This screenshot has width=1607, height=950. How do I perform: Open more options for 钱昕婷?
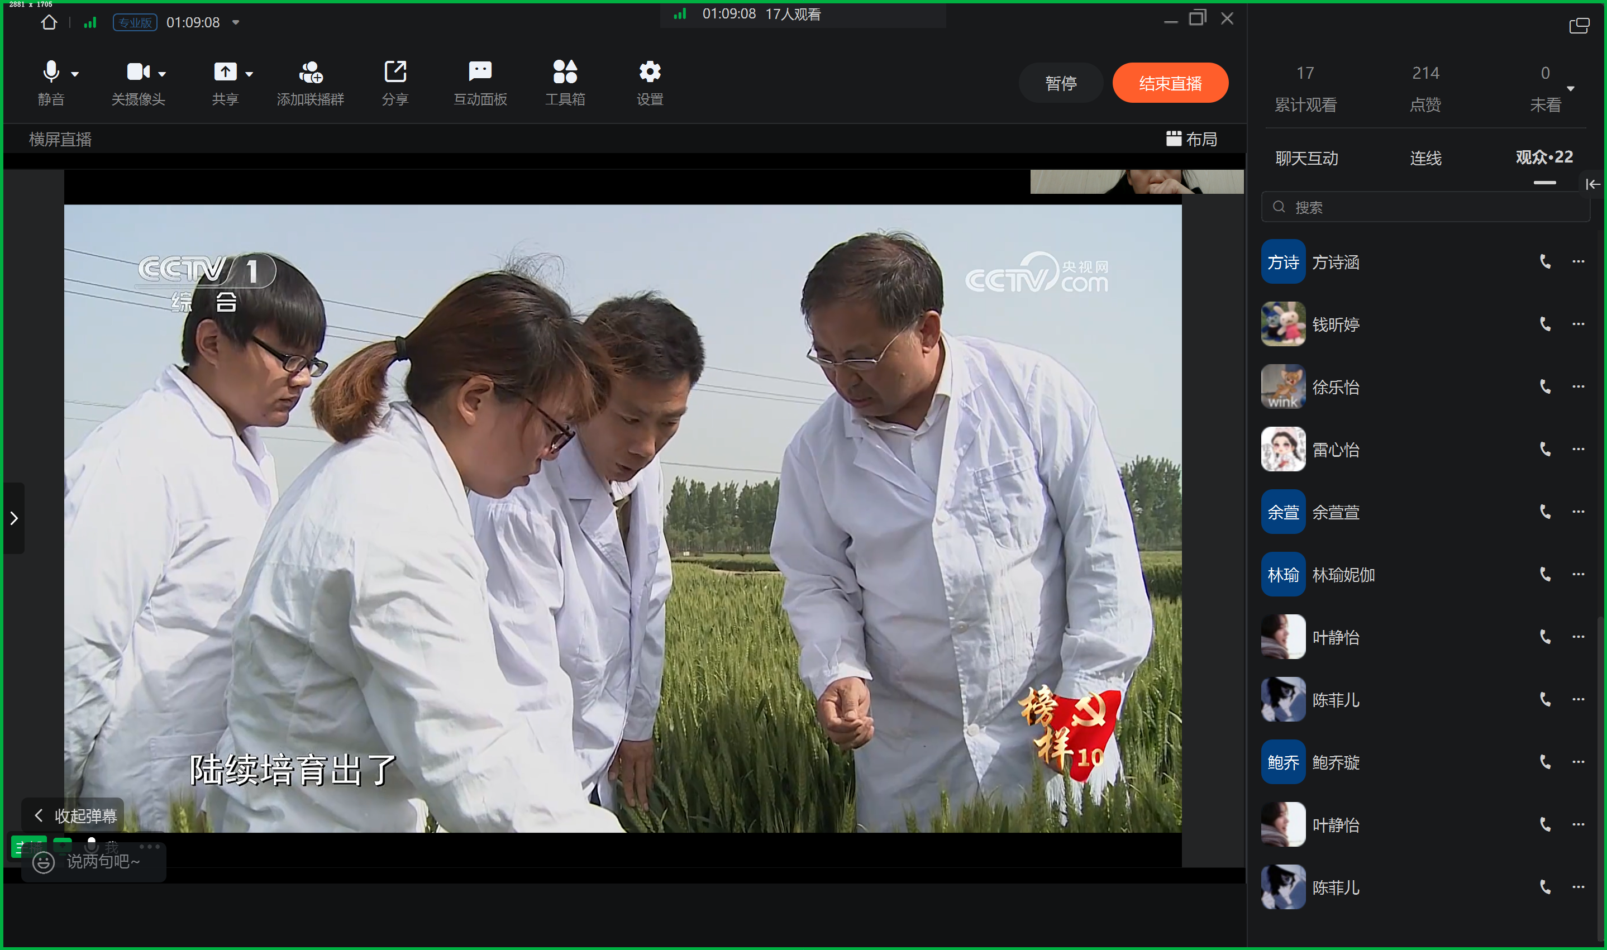coord(1577,324)
